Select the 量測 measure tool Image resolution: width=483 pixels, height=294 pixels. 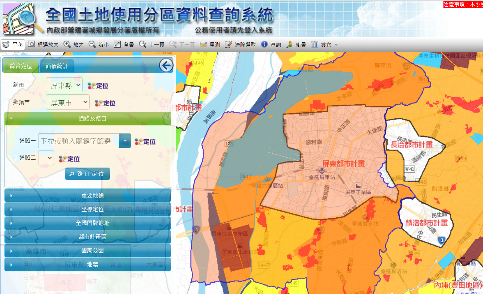click(x=210, y=45)
